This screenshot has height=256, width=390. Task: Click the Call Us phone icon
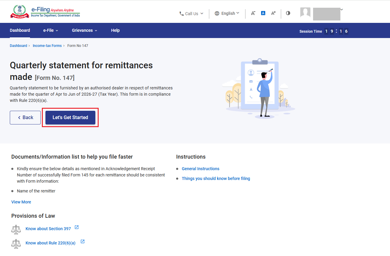tap(181, 14)
